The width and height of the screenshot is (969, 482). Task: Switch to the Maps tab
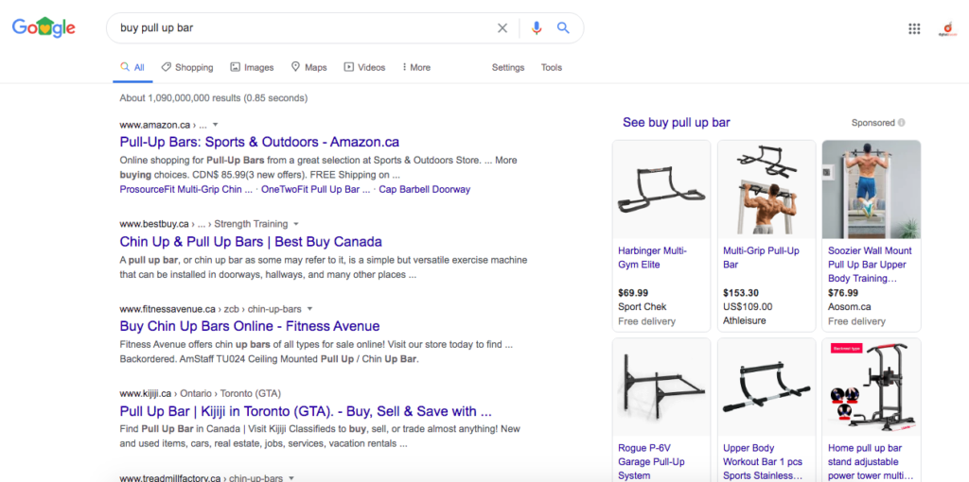tap(308, 67)
